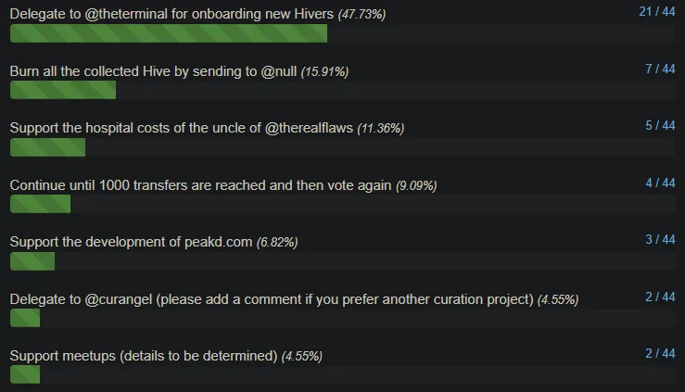Click the 11.36% green progress bar
This screenshot has height=392, width=685.
pyautogui.click(x=47, y=147)
